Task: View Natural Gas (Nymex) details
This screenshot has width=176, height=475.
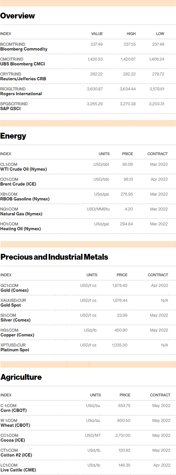Action: click(21, 214)
